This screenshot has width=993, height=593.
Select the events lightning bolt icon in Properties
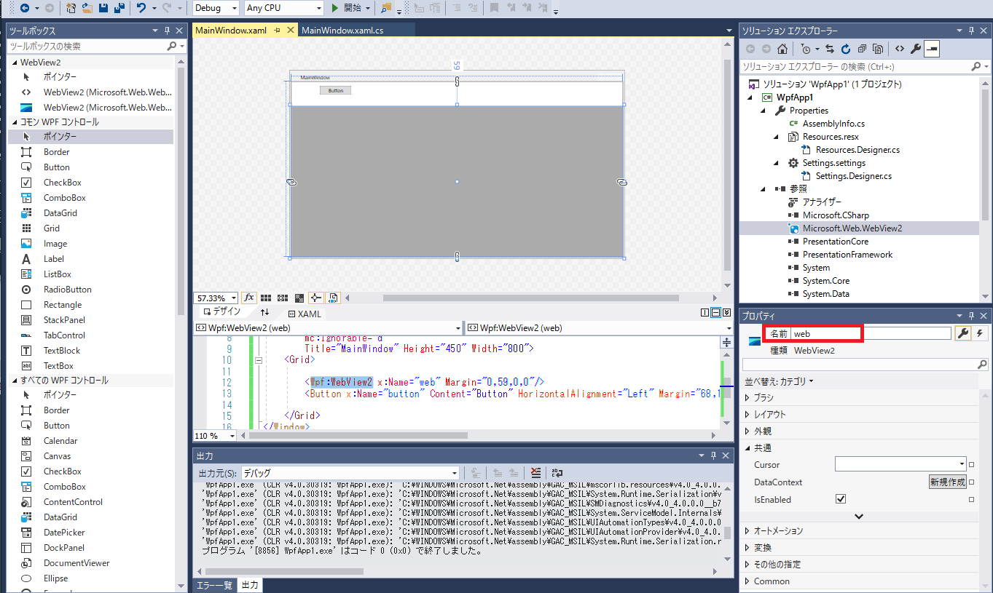[980, 335]
